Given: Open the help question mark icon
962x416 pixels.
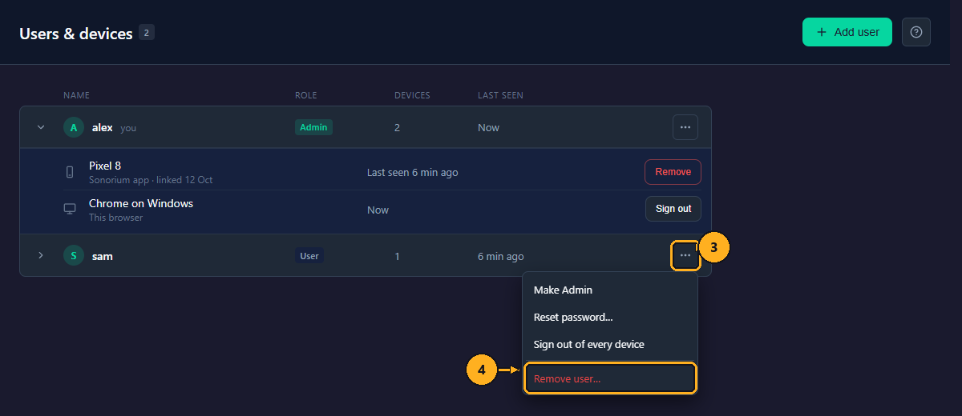Looking at the screenshot, I should pyautogui.click(x=916, y=32).
